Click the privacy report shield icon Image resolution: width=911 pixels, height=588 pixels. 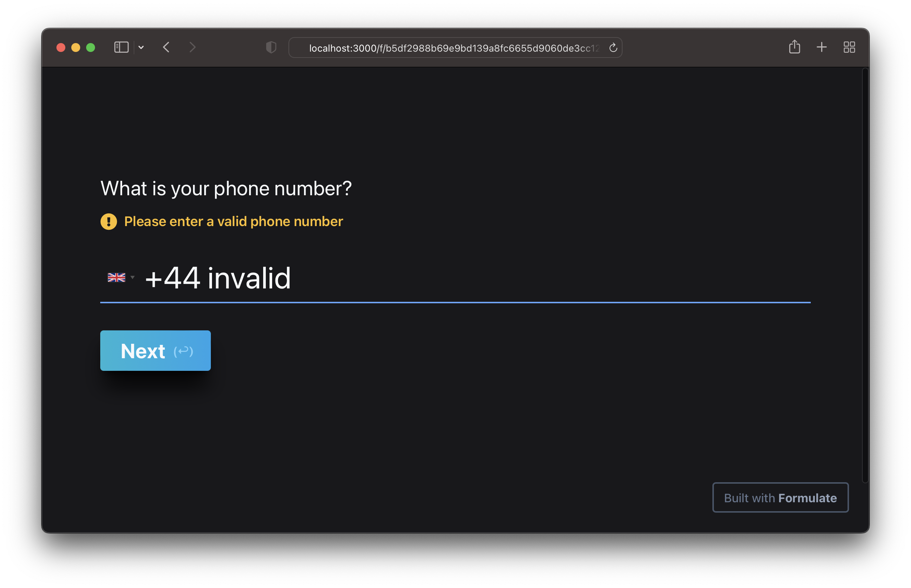click(271, 48)
